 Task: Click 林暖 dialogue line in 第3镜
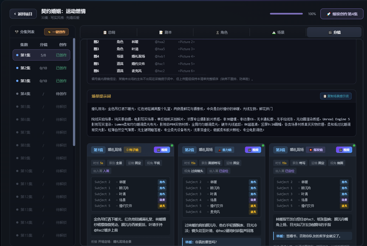tap(313, 236)
